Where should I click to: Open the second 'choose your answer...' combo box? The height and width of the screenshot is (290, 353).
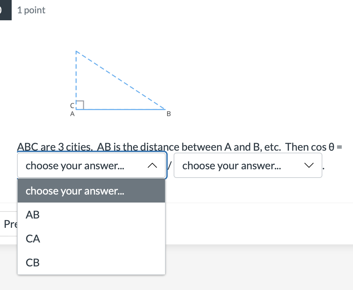[248, 165]
